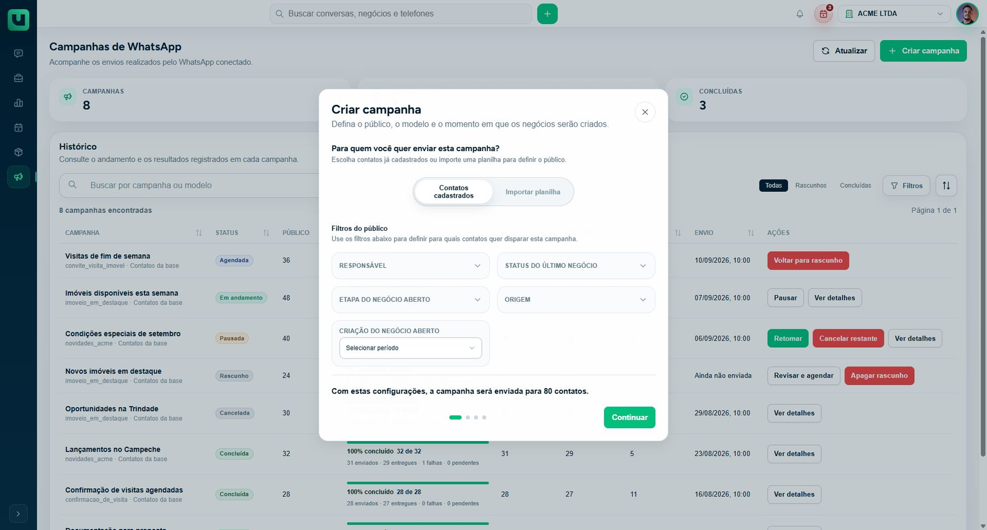Open the notifications bell
The image size is (987, 530).
coord(799,14)
